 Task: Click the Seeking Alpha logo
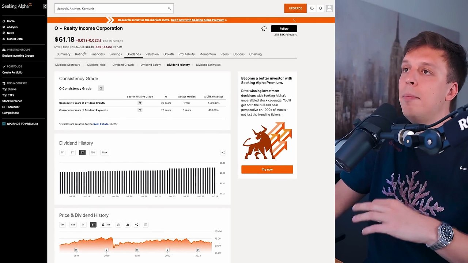click(x=17, y=6)
